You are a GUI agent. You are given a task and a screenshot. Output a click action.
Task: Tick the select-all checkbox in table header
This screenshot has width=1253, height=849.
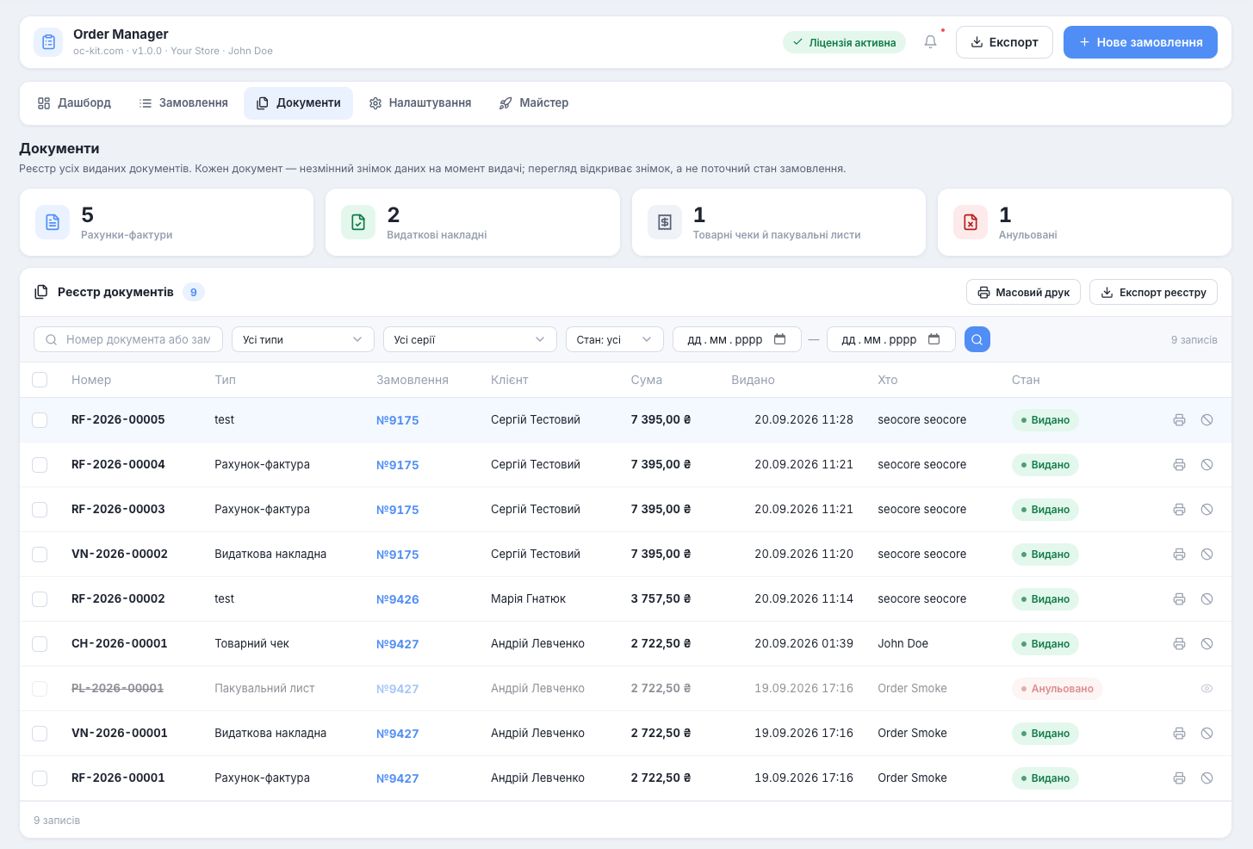(40, 380)
